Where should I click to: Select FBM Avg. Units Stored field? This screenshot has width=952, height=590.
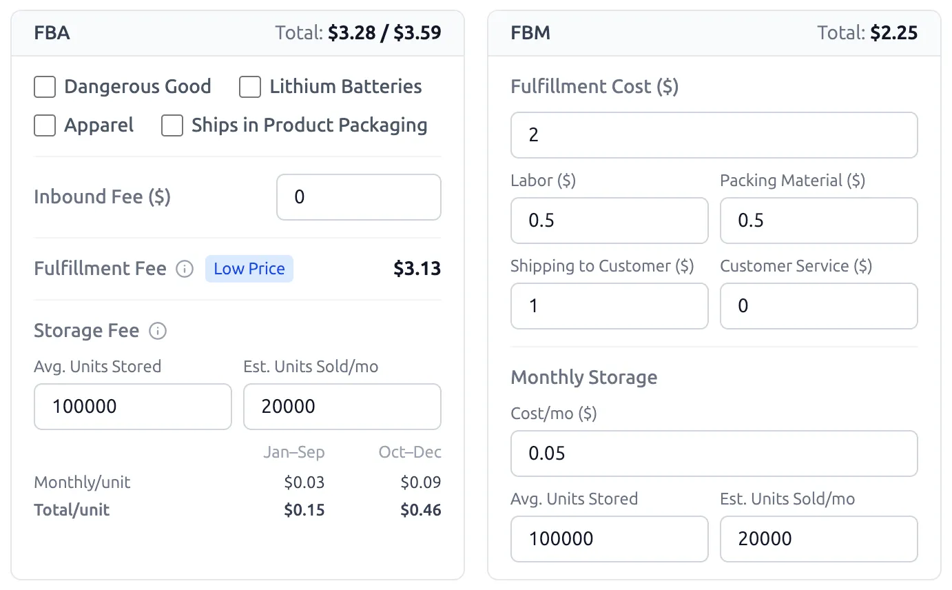point(610,539)
